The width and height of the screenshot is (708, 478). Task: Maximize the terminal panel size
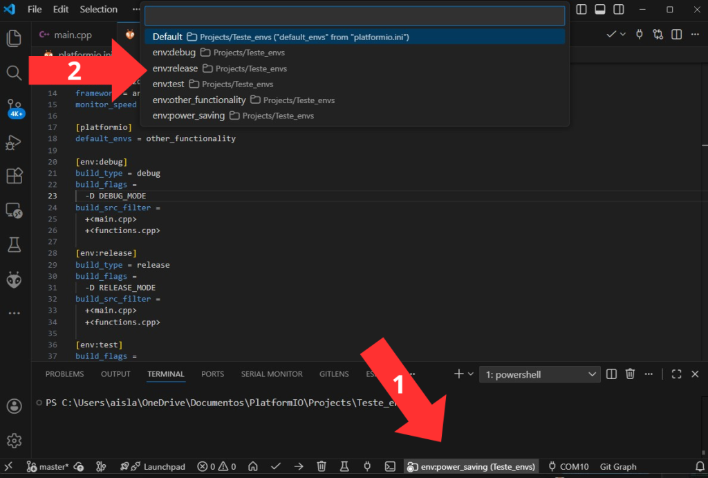[x=676, y=374]
